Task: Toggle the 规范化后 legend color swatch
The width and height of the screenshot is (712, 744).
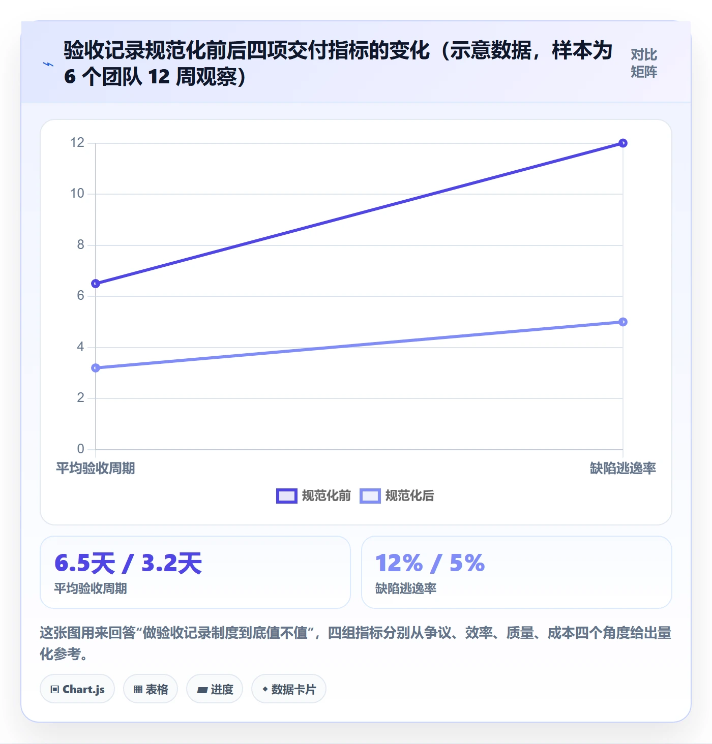Action: click(370, 496)
